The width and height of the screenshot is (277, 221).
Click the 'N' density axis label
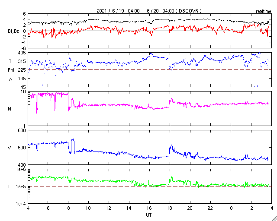[10, 109]
